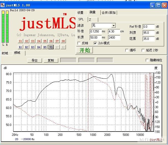
Task: Click the R1 reference slot button
Action: [x=20, y=47]
